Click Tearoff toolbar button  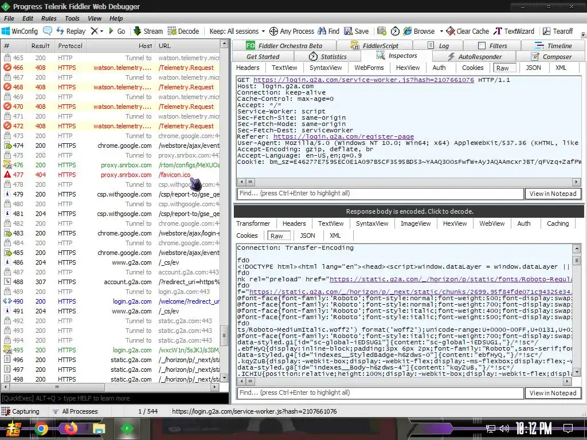[558, 31]
